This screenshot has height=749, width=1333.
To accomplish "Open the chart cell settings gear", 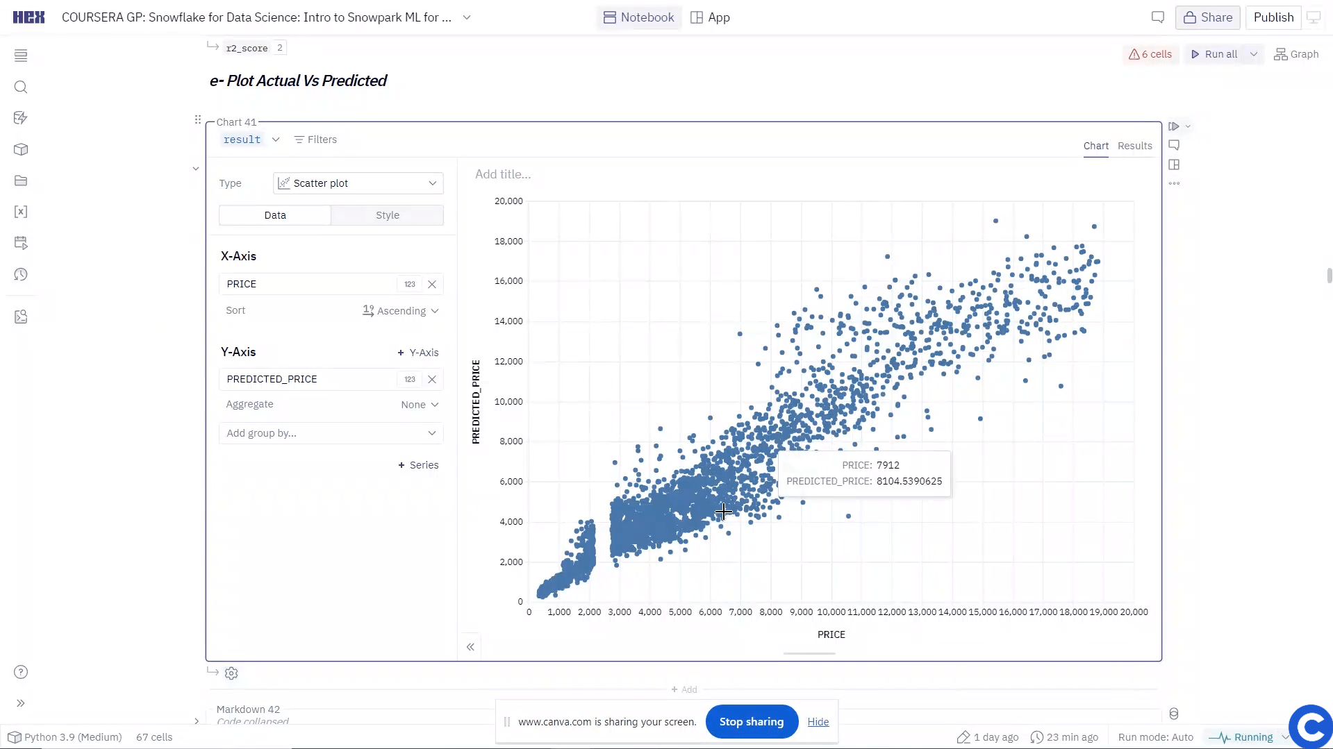I will point(231,673).
